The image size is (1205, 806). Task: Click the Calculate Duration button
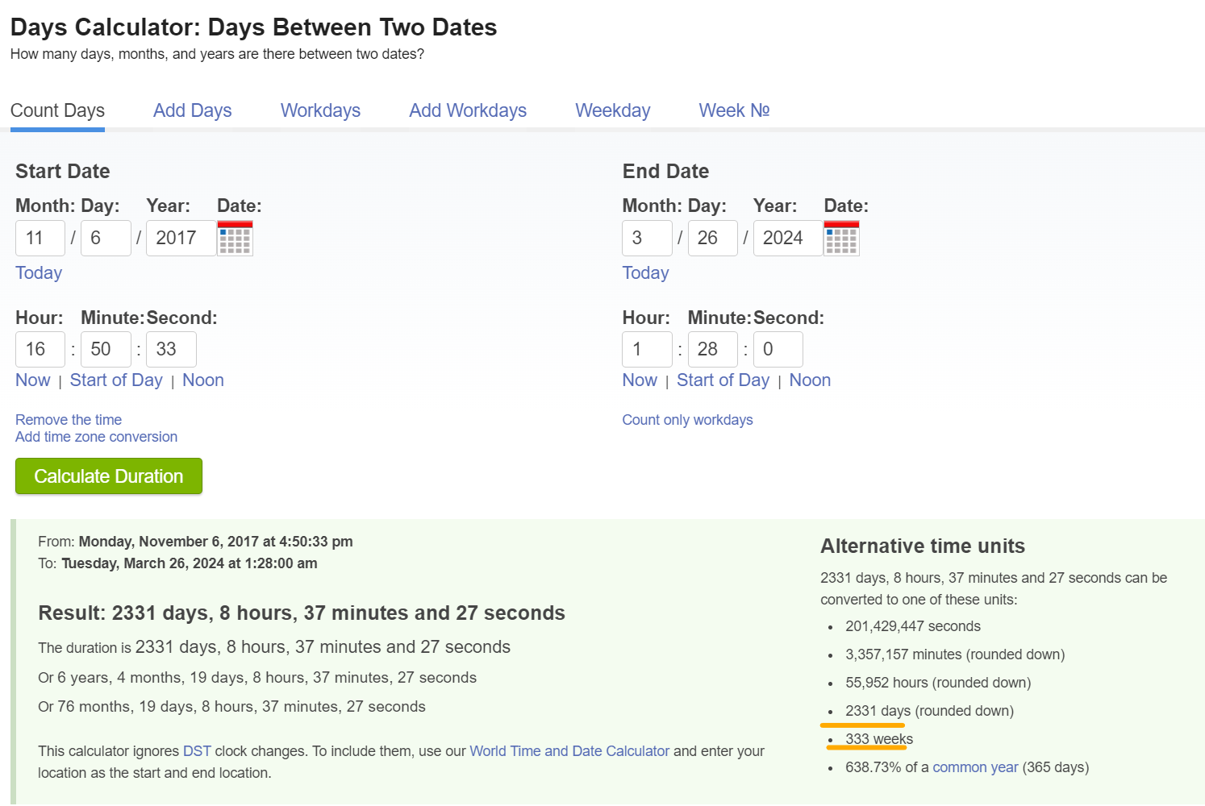click(109, 476)
